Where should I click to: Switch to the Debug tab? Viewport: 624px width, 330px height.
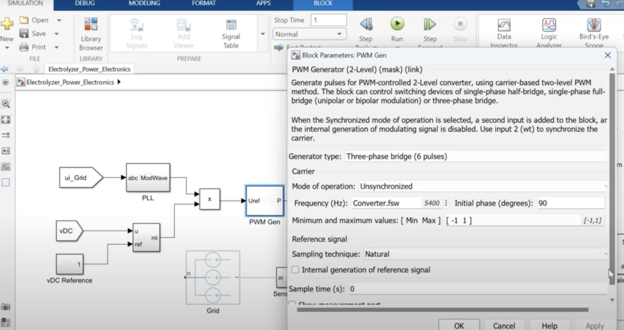point(85,3)
